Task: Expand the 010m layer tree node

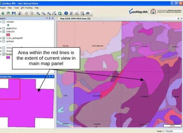Action: [x=1, y=48]
